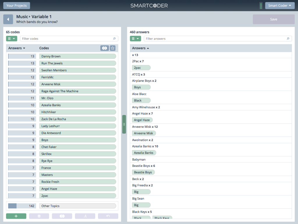The width and height of the screenshot is (298, 224).
Task: Click the Save button
Action: (274, 19)
